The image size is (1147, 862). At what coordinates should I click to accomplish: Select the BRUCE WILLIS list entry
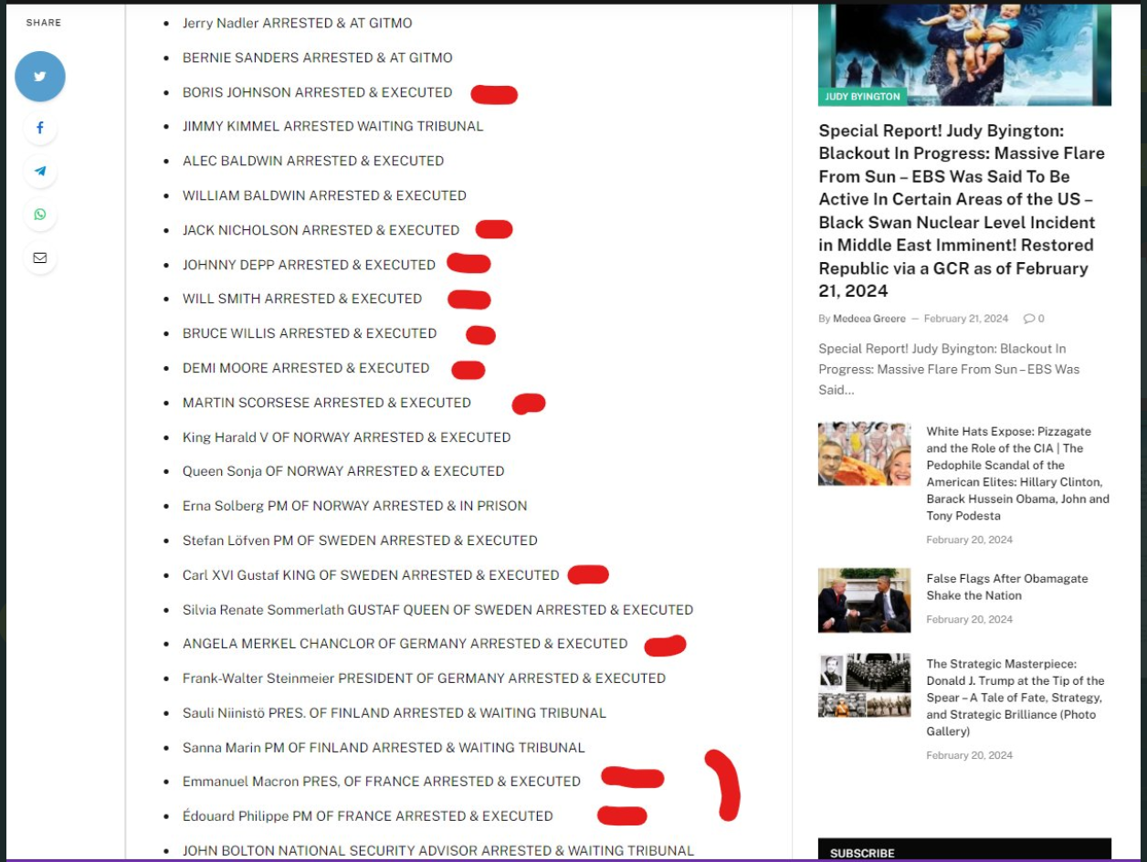(x=310, y=333)
